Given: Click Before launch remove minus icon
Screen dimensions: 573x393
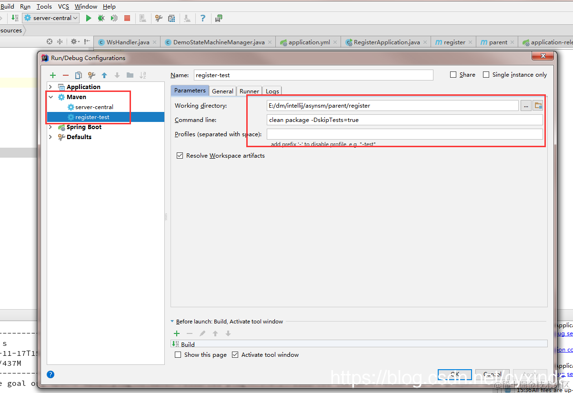Looking at the screenshot, I should pos(190,333).
